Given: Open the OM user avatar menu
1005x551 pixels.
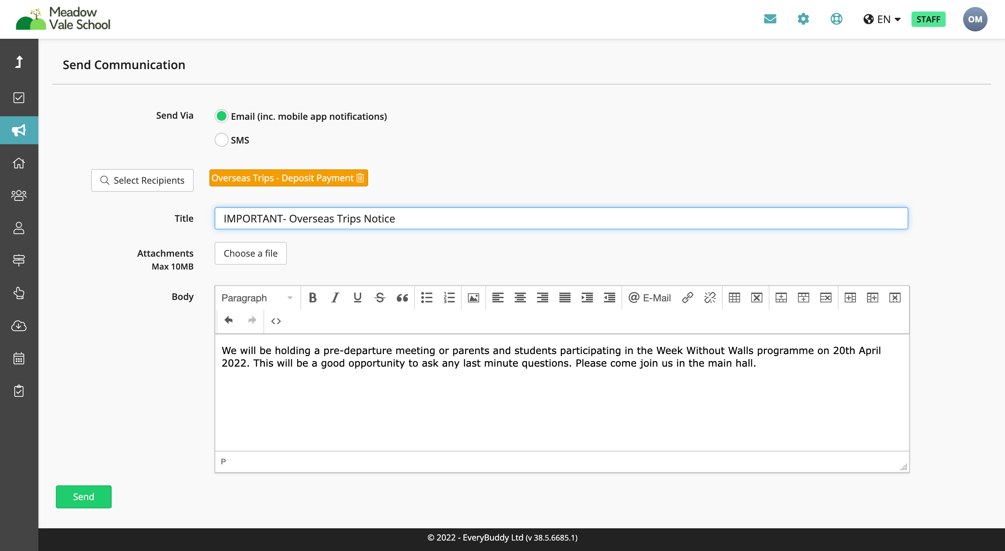Looking at the screenshot, I should click(x=975, y=19).
